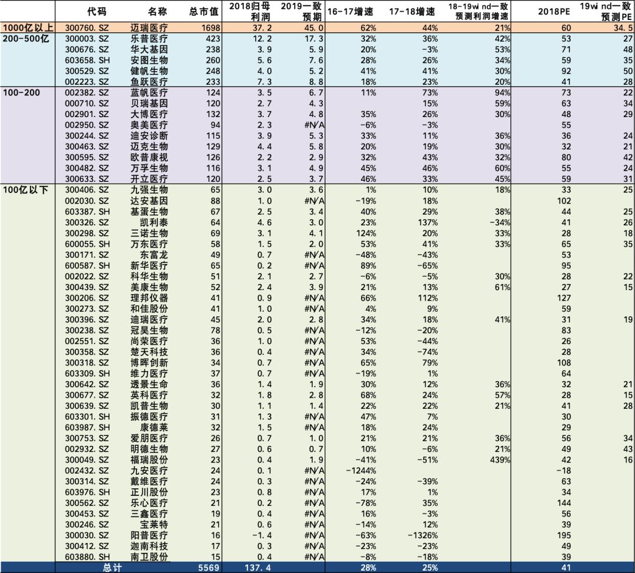Click the -1244% growth cell
The width and height of the screenshot is (635, 573).
361,471
